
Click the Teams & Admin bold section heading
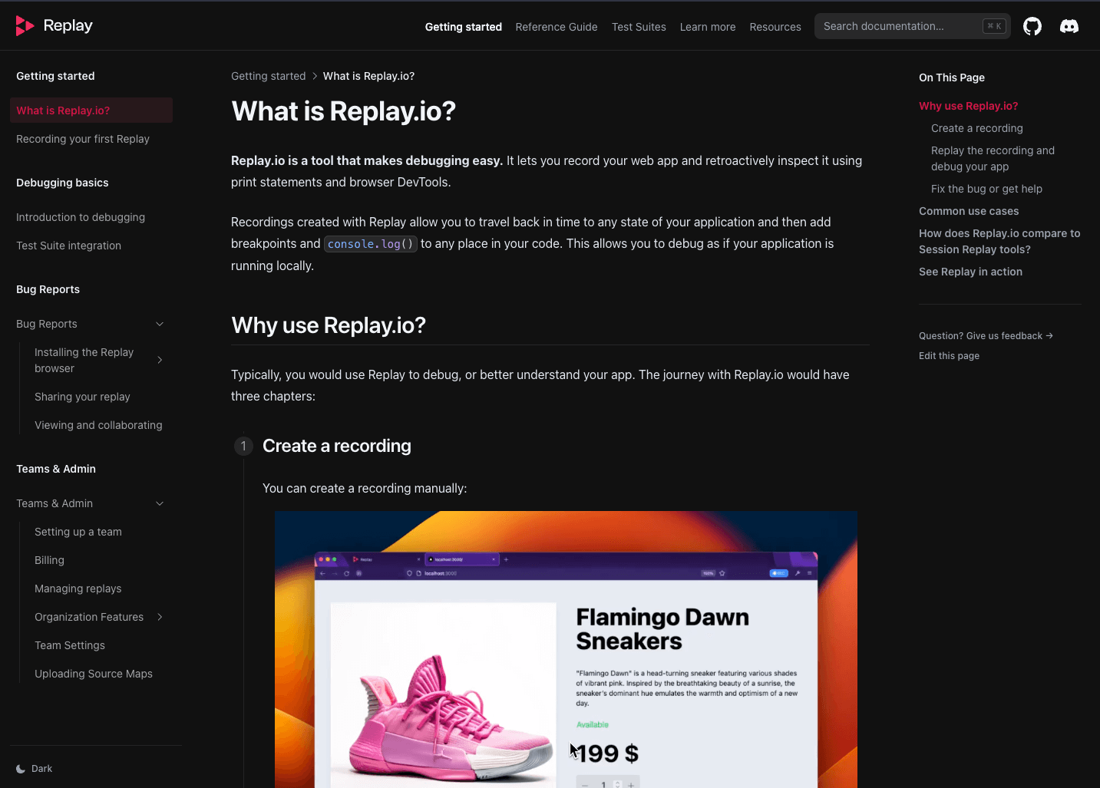click(x=56, y=469)
